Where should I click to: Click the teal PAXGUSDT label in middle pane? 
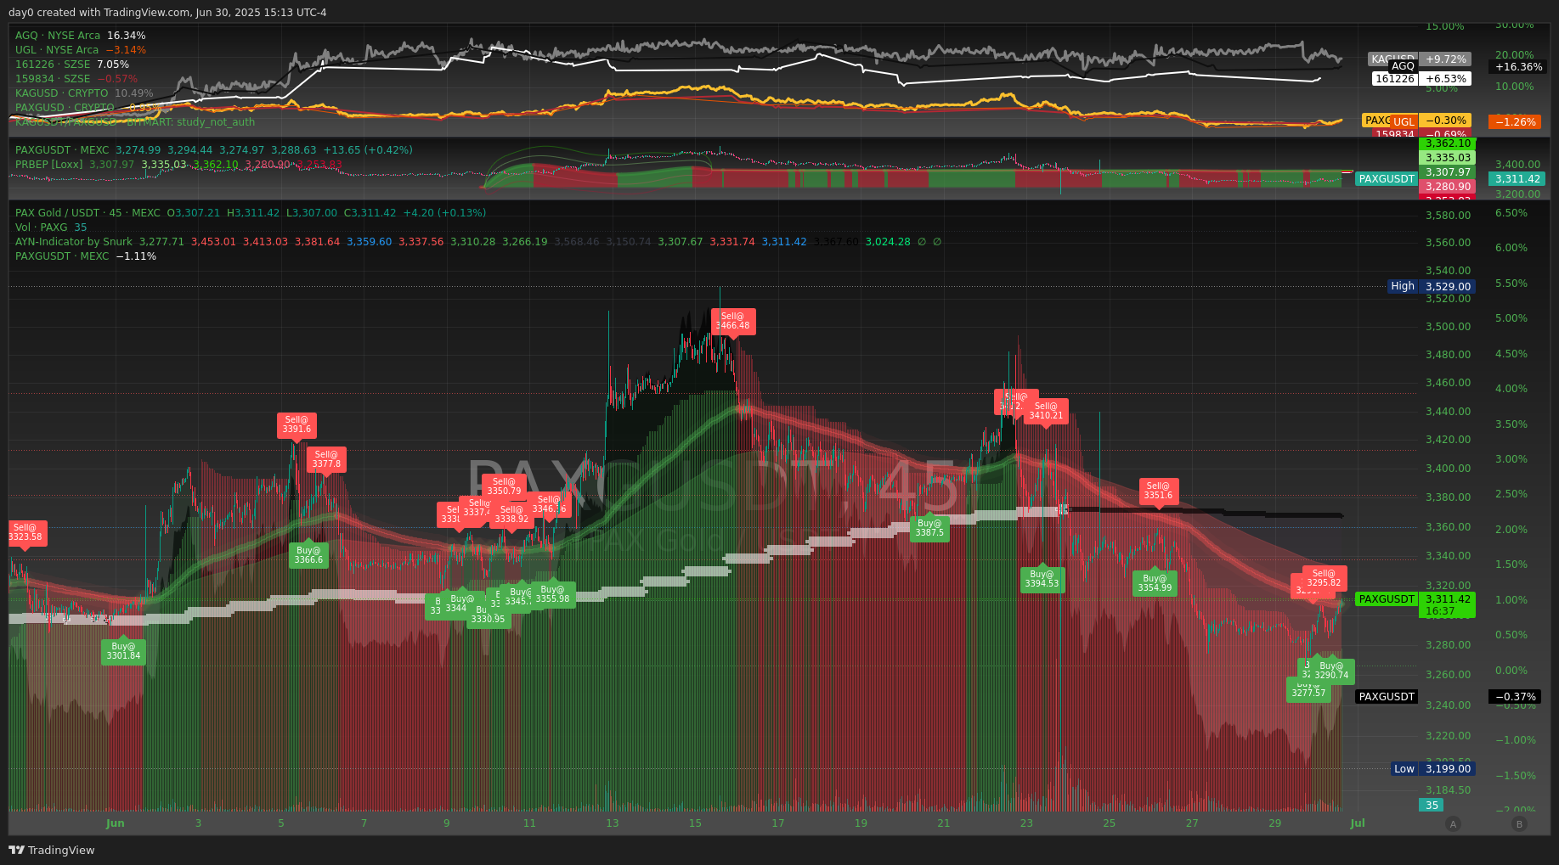[x=1387, y=179]
